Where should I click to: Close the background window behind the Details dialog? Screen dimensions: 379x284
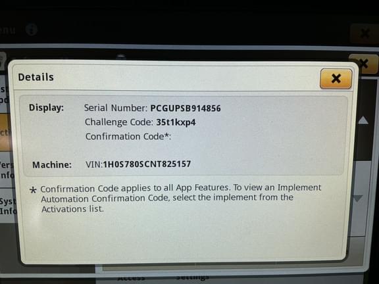[x=363, y=64]
